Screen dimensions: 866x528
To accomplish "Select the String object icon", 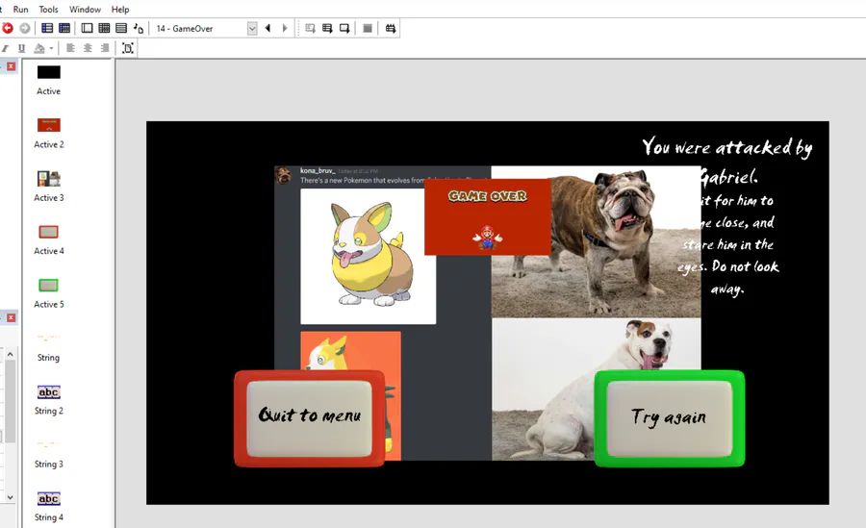I will point(48,338).
